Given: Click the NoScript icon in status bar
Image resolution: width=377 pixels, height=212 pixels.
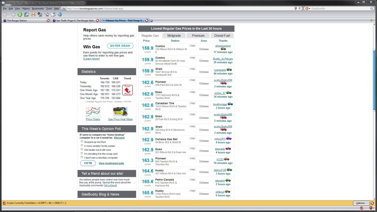Looking at the screenshot, I should tap(362, 208).
